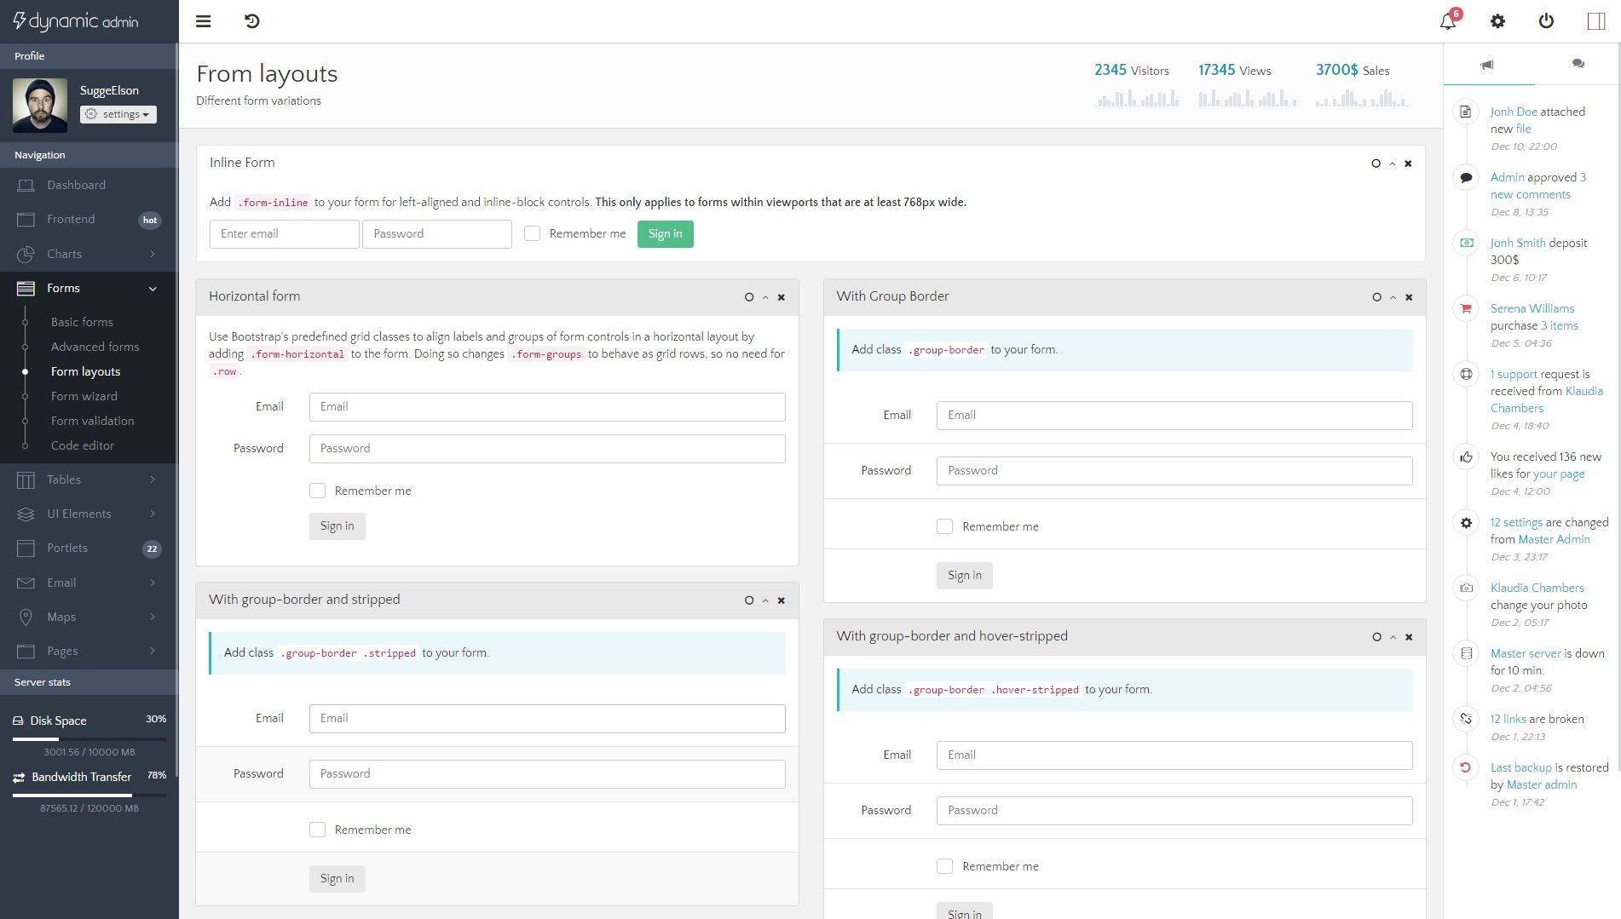This screenshot has width=1621, height=919.
Task: Open the profile settings dropdown
Action: (118, 114)
